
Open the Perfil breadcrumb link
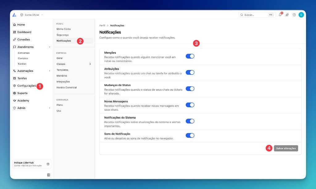point(102,26)
